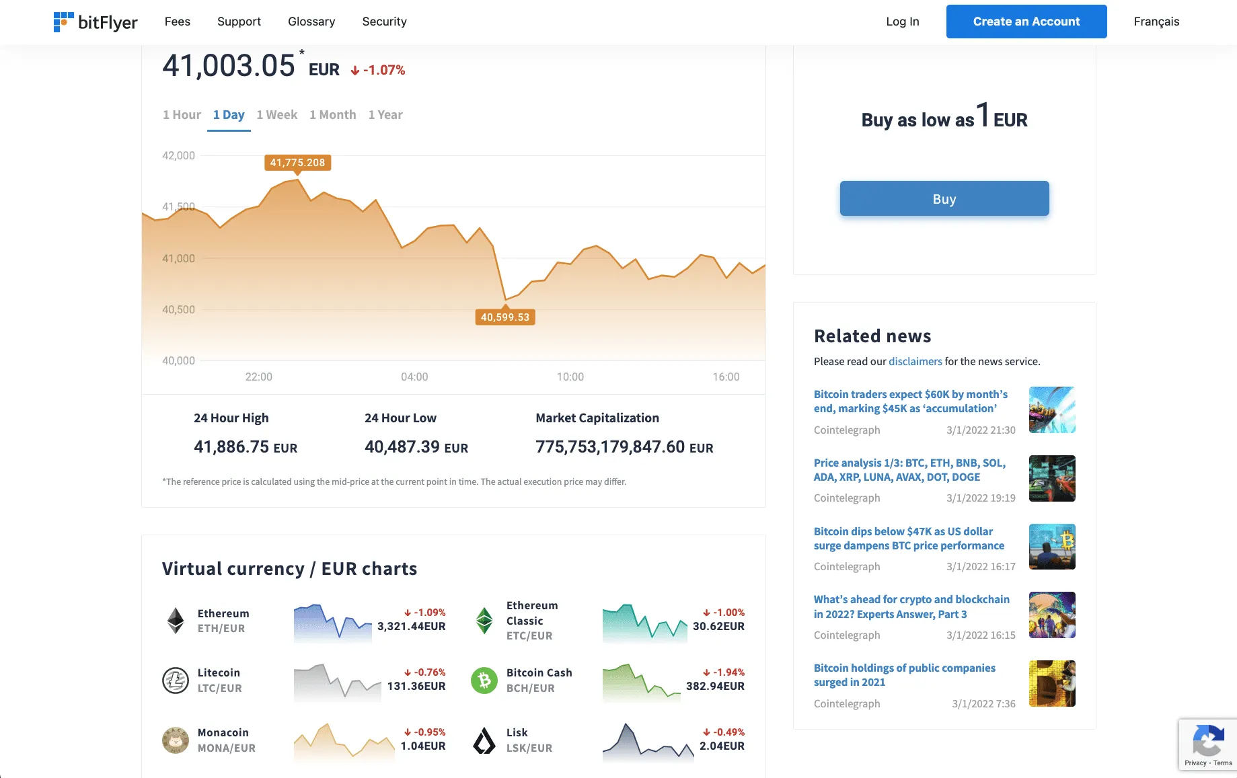The height and width of the screenshot is (778, 1237).
Task: Click the Ethereum Classic green icon
Action: coord(484,621)
